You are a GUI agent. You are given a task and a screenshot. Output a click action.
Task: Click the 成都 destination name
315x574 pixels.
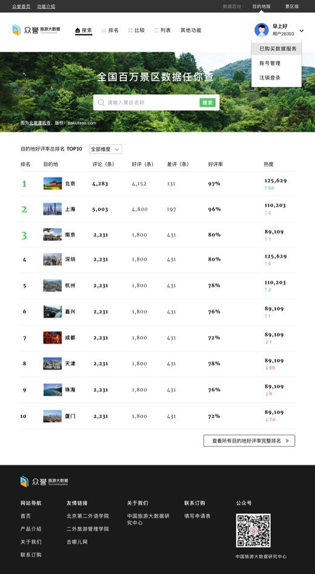(x=70, y=338)
